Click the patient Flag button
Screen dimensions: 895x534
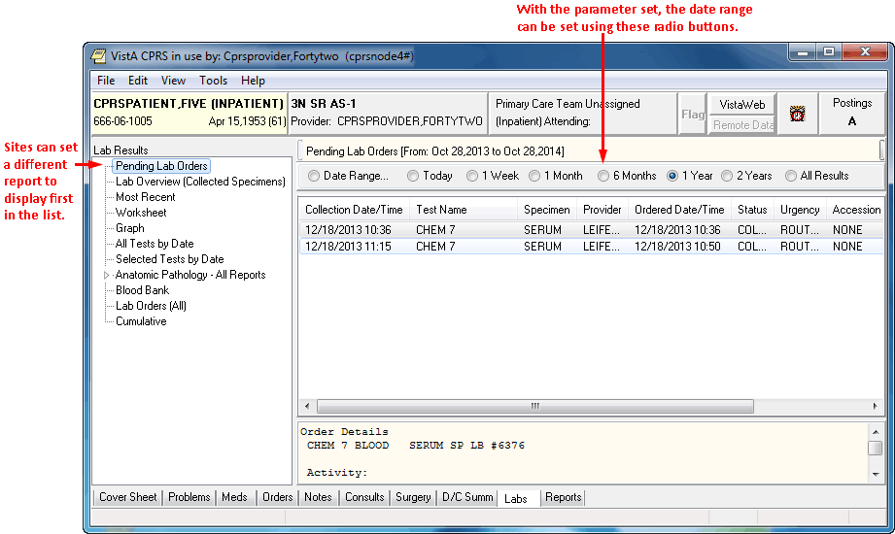tap(692, 115)
